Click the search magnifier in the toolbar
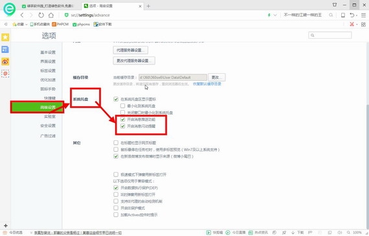 click(x=331, y=15)
